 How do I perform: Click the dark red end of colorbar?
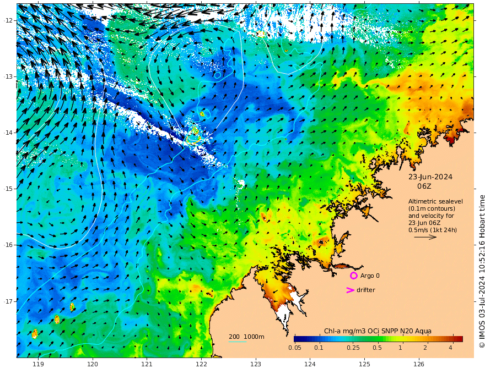click(460, 339)
